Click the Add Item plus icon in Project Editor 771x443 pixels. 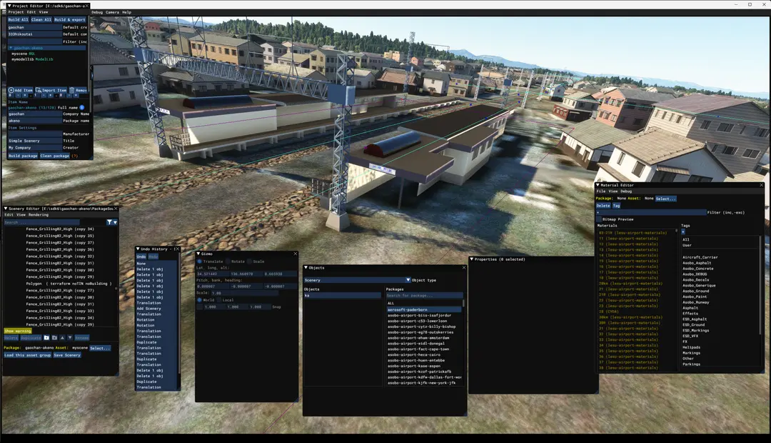(x=11, y=90)
